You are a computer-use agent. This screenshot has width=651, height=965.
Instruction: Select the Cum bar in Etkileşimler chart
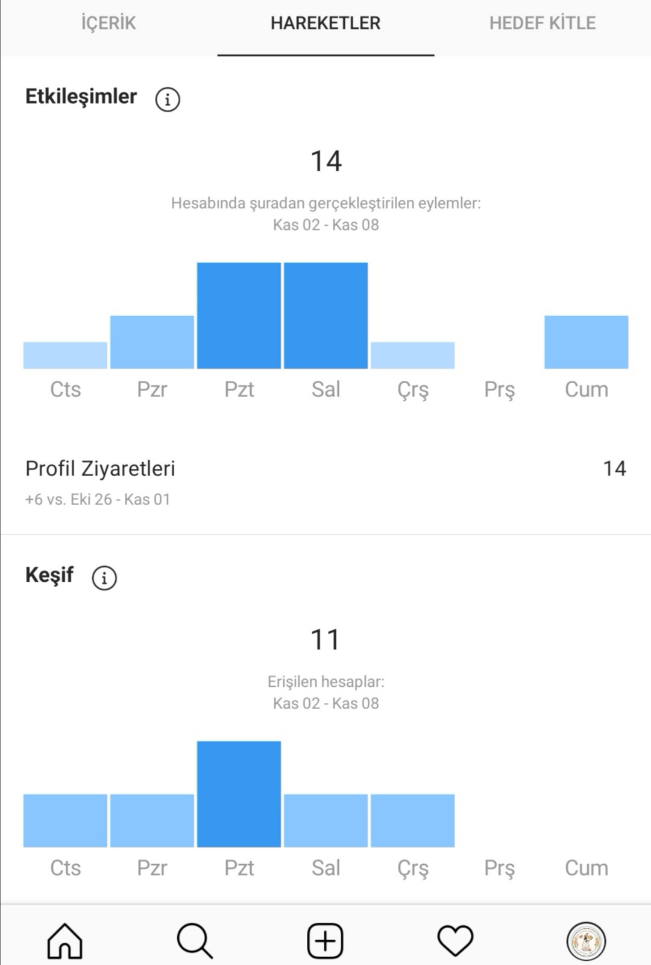tap(587, 342)
